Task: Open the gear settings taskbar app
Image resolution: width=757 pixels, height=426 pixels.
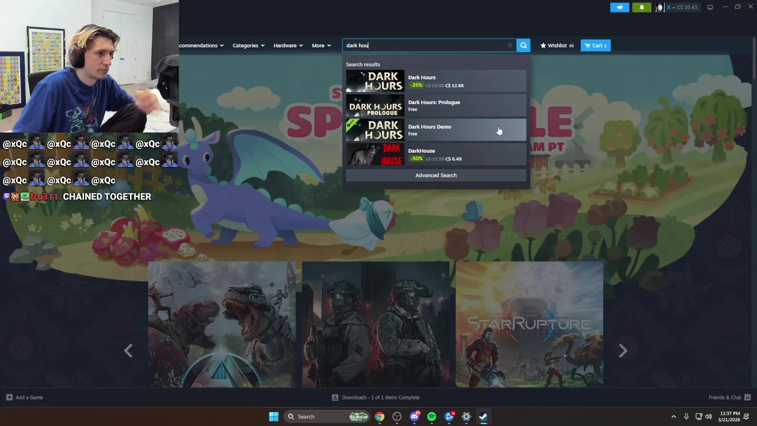Action: click(466, 417)
